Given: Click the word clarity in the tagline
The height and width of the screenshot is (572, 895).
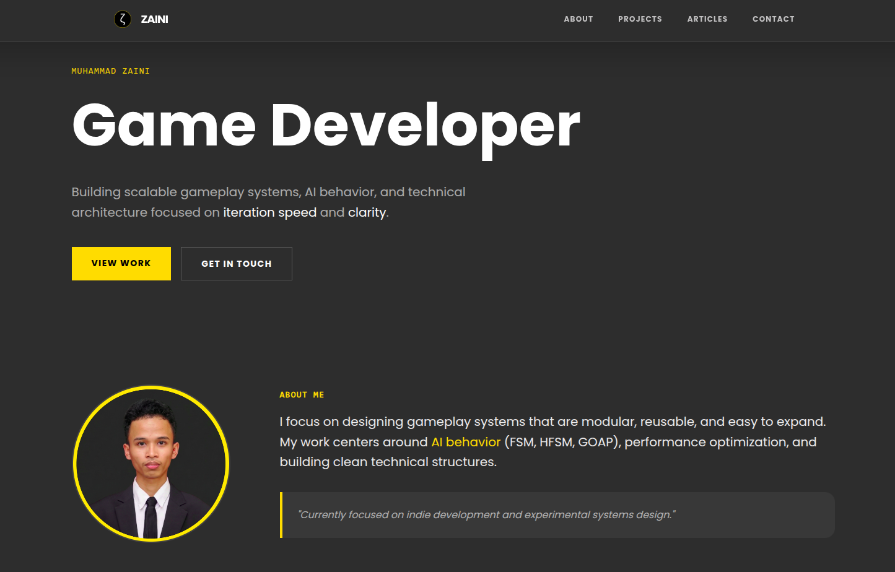Looking at the screenshot, I should [367, 212].
